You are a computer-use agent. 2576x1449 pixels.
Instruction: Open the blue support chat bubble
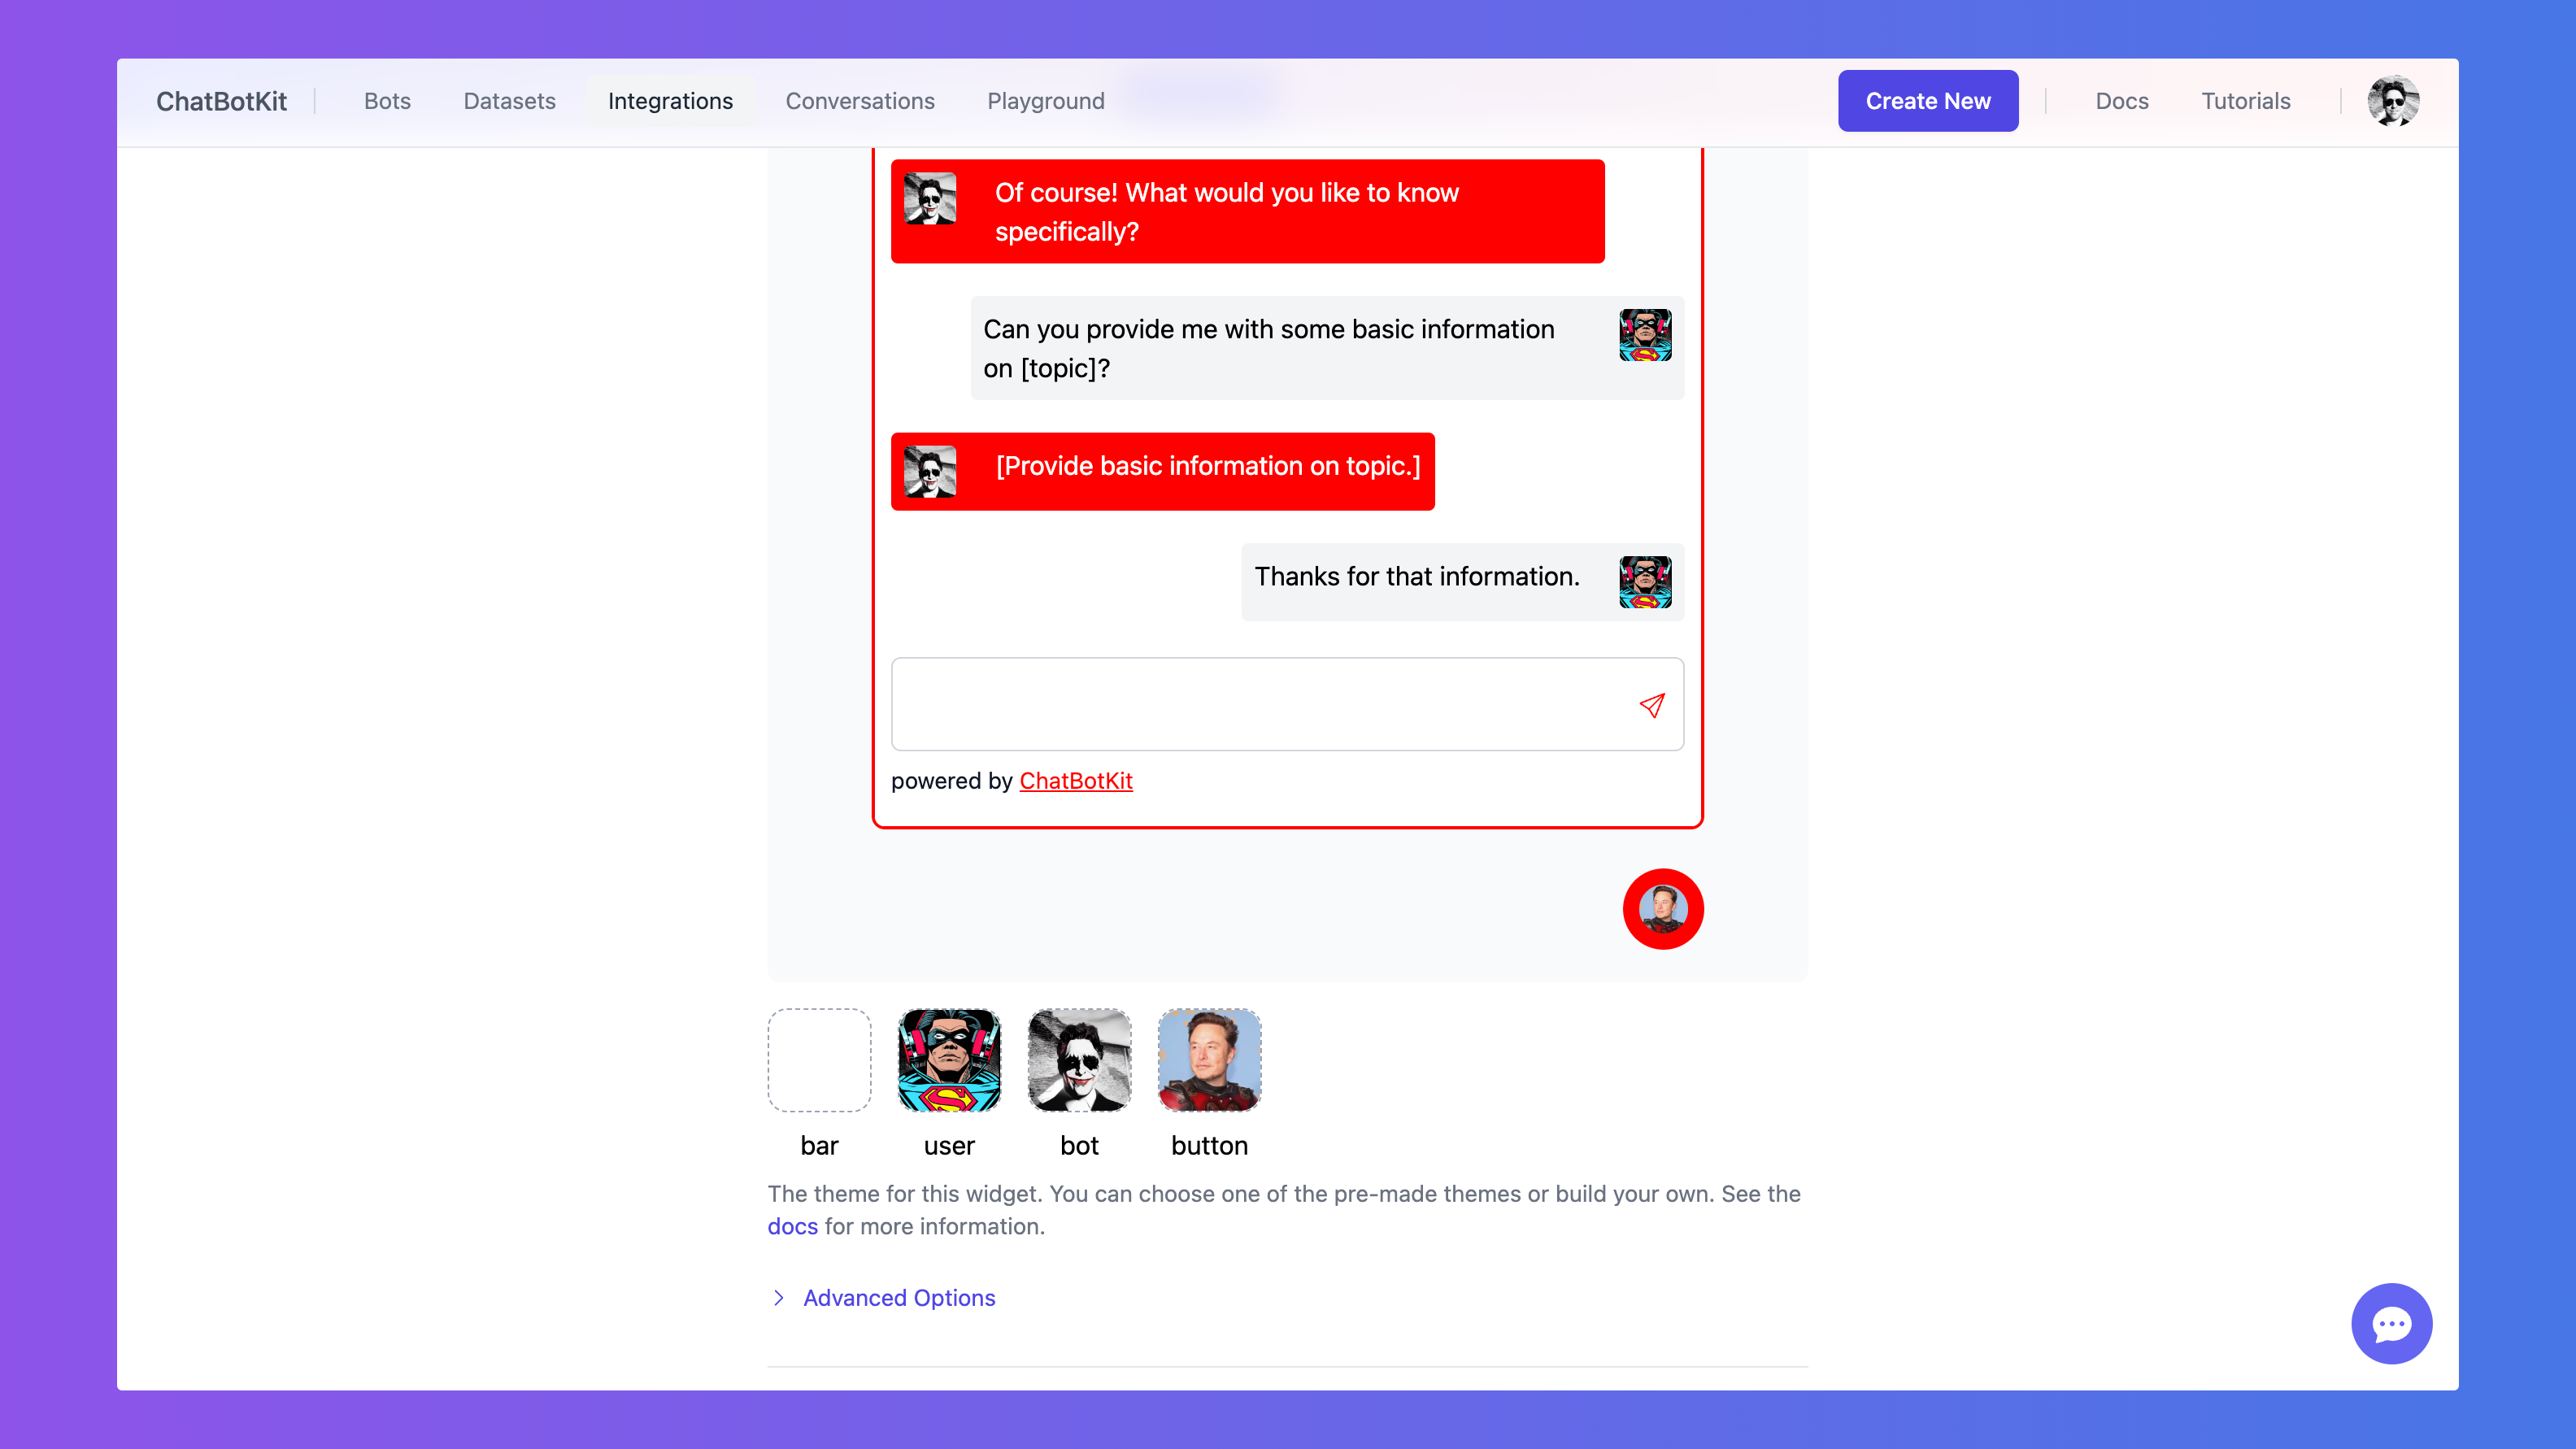click(x=2391, y=1323)
